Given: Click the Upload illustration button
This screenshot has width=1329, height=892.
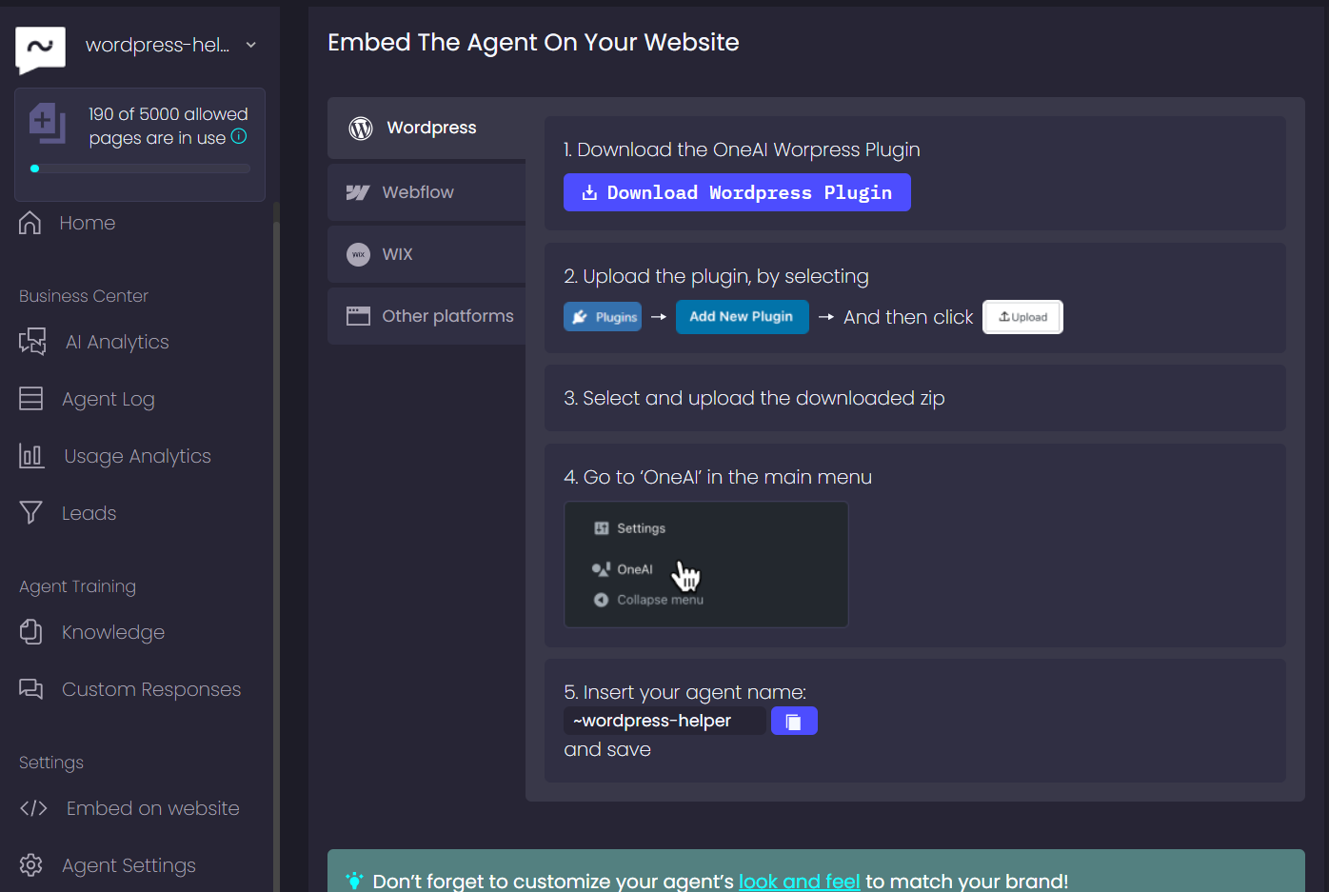Looking at the screenshot, I should (x=1022, y=317).
